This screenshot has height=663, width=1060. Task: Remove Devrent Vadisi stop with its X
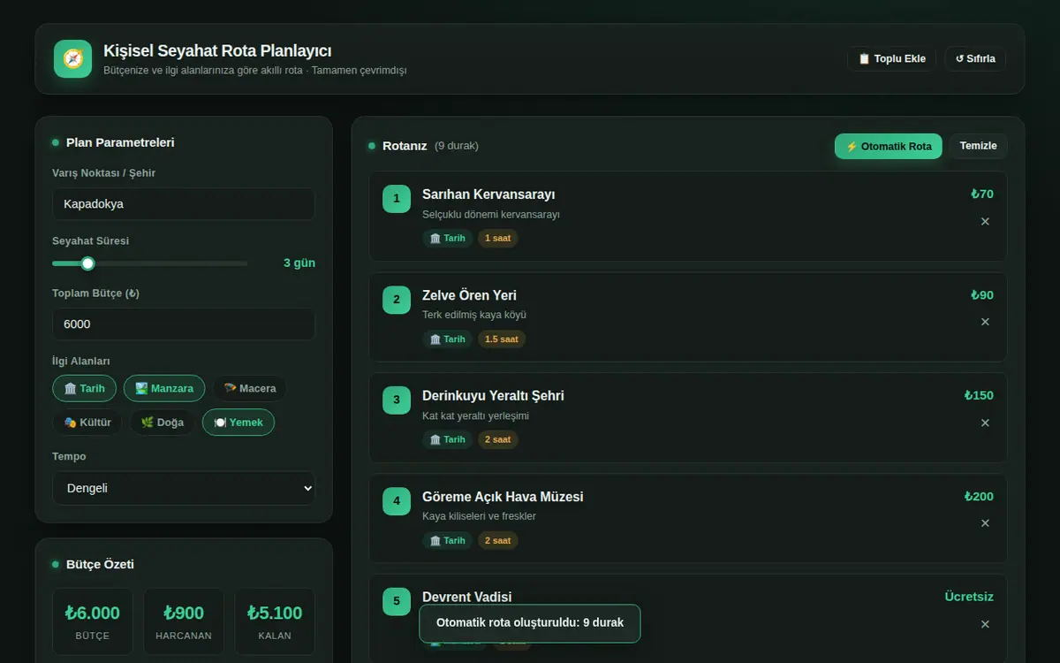coord(985,624)
